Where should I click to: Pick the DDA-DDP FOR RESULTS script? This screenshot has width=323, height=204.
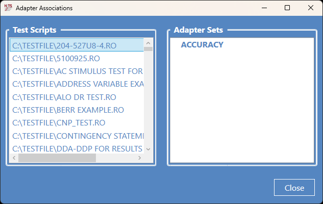pyautogui.click(x=77, y=148)
